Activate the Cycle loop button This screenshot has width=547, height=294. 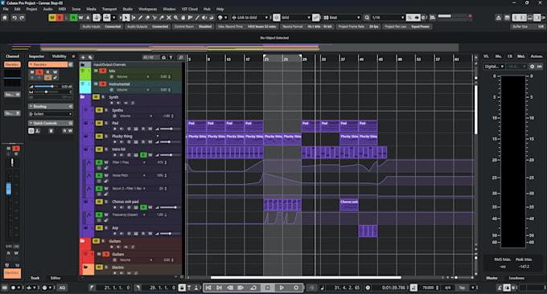click(253, 288)
